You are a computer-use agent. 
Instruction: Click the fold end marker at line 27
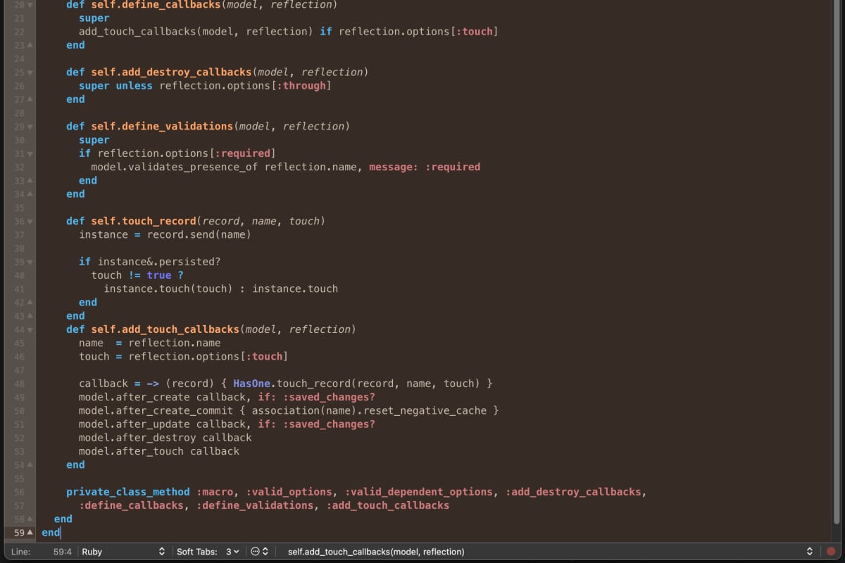(30, 99)
